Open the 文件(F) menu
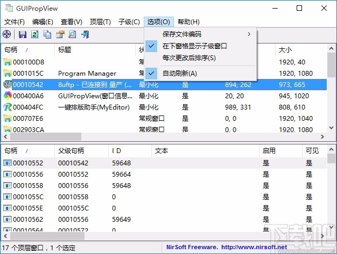 click(x=15, y=21)
